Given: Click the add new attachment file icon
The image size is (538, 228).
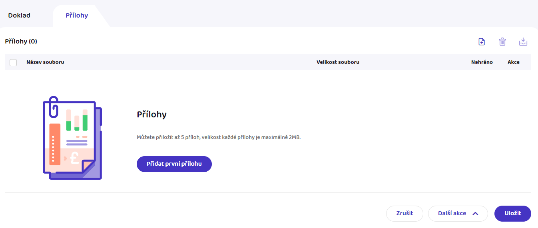Looking at the screenshot, I should click(x=482, y=42).
